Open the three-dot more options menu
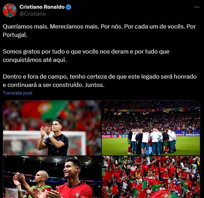The width and height of the screenshot is (204, 198). [197, 7]
